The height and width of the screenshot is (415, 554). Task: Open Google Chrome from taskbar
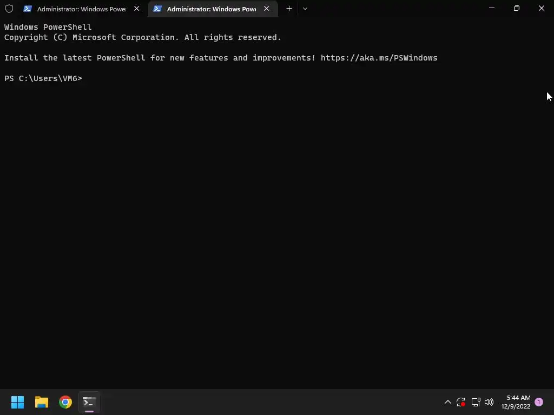click(65, 402)
